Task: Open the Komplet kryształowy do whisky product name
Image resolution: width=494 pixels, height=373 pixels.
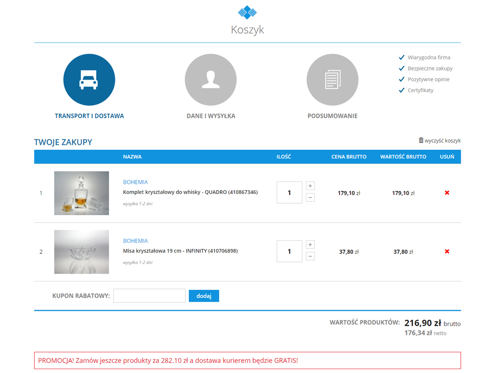Action: pos(190,192)
